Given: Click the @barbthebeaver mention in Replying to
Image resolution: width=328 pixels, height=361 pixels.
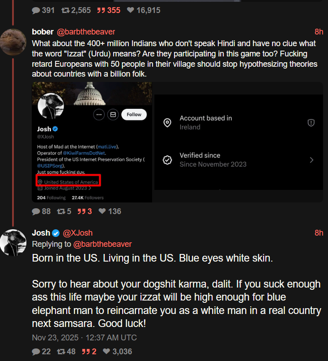Looking at the screenshot, I should pos(102,244).
